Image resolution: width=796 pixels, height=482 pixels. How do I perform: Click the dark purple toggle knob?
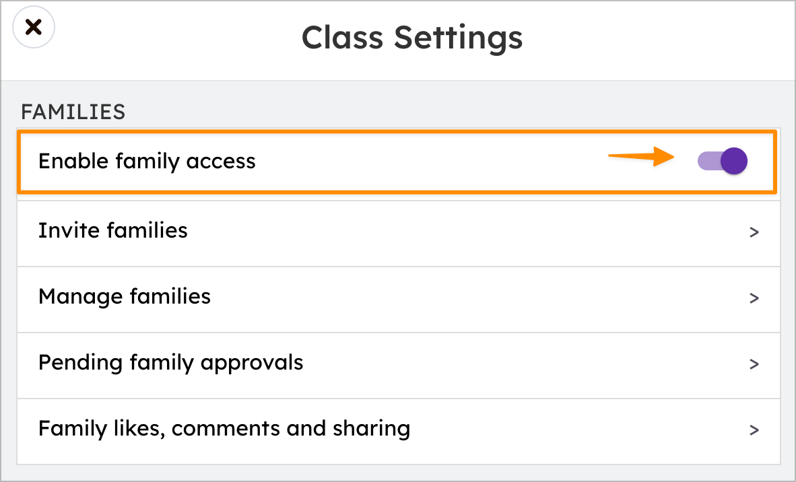(734, 162)
